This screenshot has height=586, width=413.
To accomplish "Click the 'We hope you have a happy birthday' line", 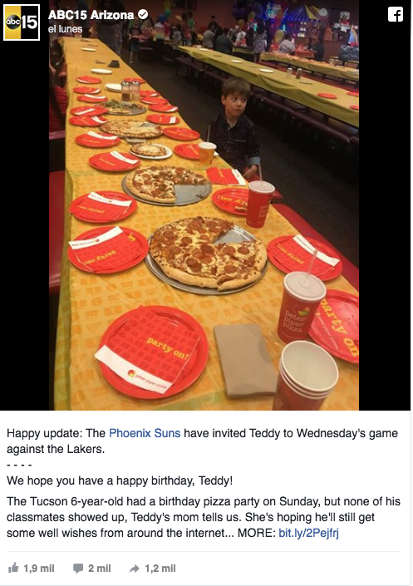I will point(120,480).
